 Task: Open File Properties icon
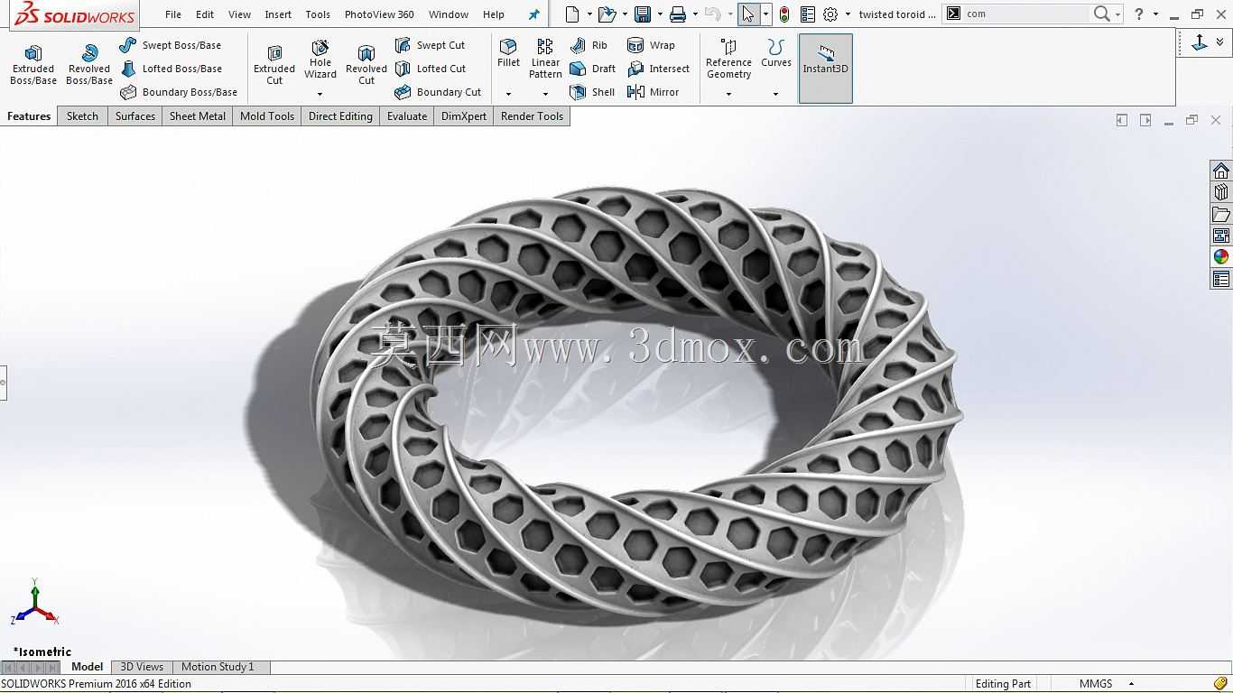coord(808,14)
